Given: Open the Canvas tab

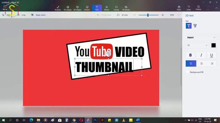Looking at the screenshot, I should click(116, 8).
